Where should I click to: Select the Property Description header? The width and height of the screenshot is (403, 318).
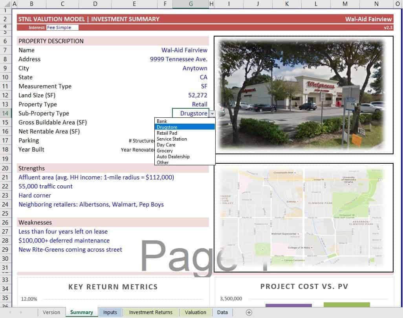113,41
